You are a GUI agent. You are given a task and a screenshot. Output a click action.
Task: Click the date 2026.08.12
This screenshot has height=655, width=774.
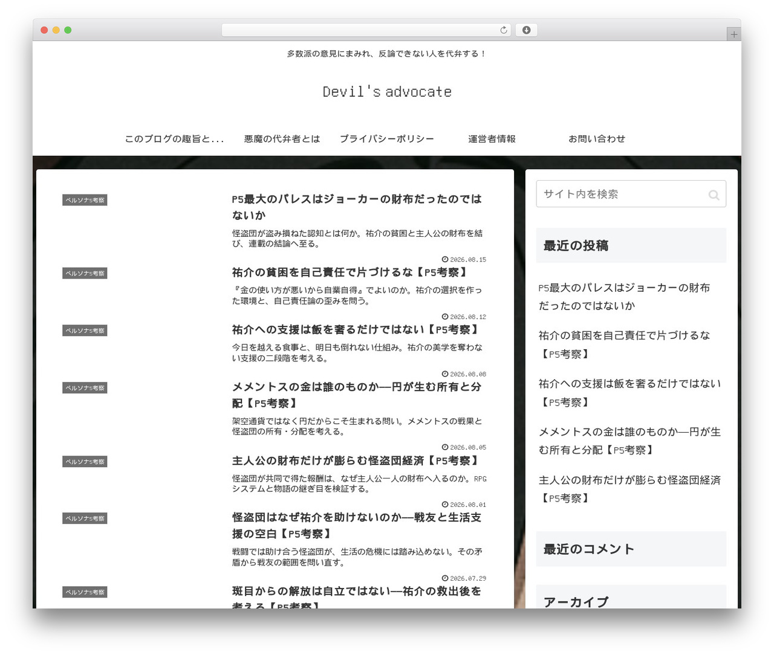[464, 317]
